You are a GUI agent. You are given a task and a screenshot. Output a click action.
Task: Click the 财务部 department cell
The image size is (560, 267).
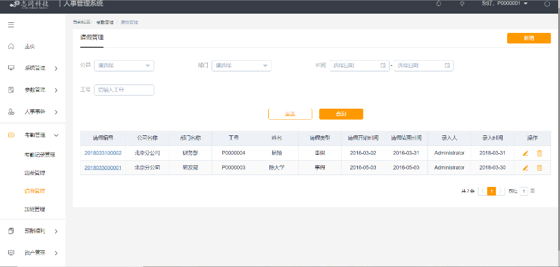(x=190, y=153)
